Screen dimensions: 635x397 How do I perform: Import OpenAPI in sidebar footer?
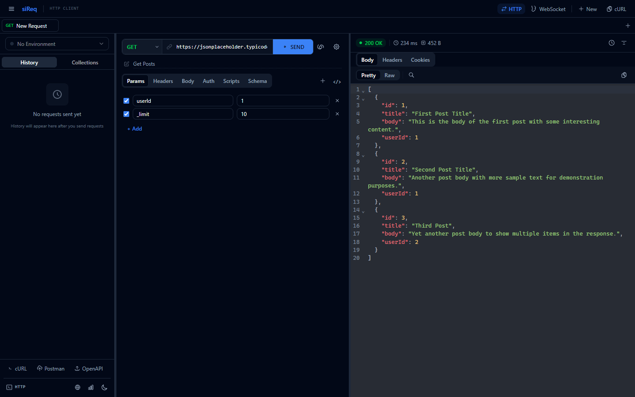click(89, 369)
